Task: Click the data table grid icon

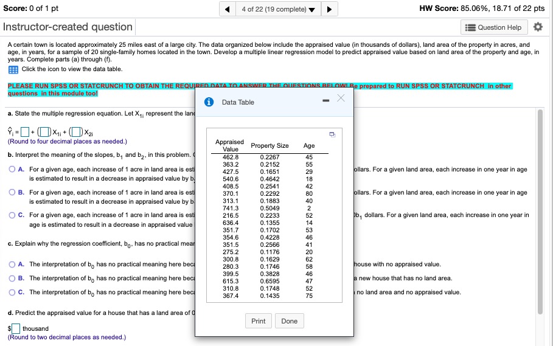Action: click(13, 69)
